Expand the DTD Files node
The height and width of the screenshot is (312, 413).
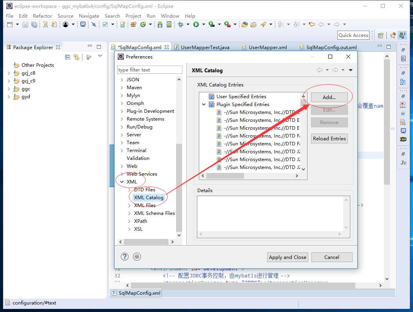(129, 190)
